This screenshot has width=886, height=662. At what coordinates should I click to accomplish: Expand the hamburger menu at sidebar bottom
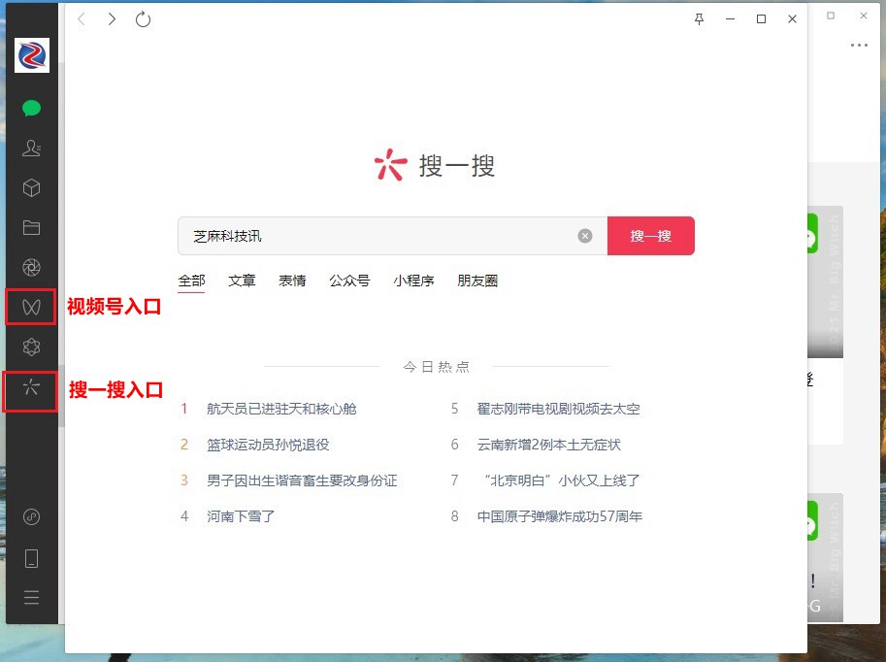point(30,596)
